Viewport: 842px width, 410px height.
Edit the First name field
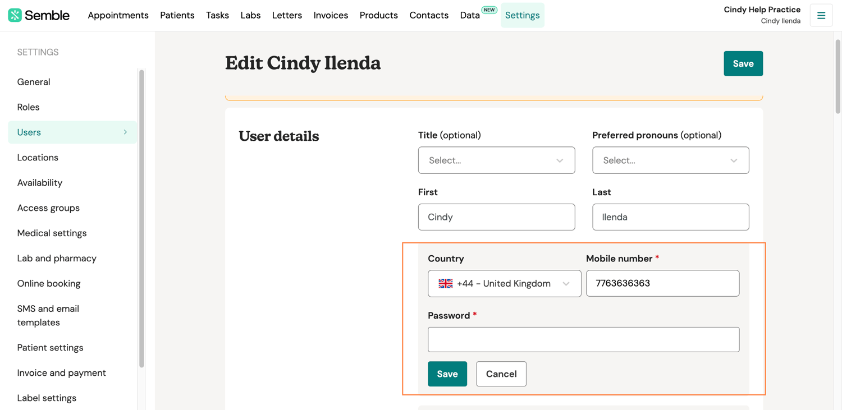[496, 217]
